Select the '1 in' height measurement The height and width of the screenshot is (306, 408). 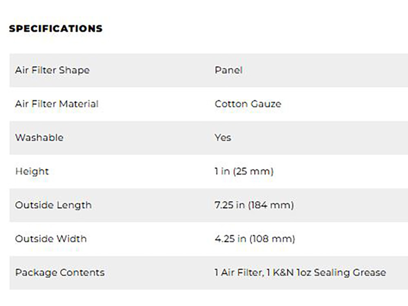(222, 171)
